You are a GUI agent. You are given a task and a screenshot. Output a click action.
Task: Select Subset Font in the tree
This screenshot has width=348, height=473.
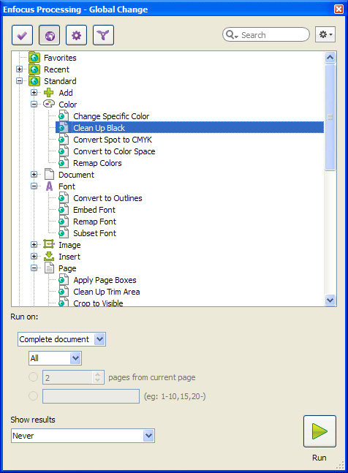point(95,233)
